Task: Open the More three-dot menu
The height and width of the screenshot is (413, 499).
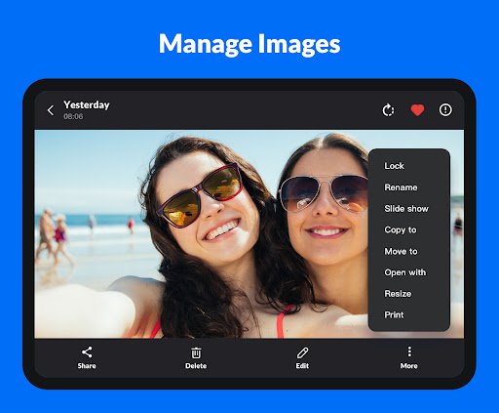Action: (409, 351)
